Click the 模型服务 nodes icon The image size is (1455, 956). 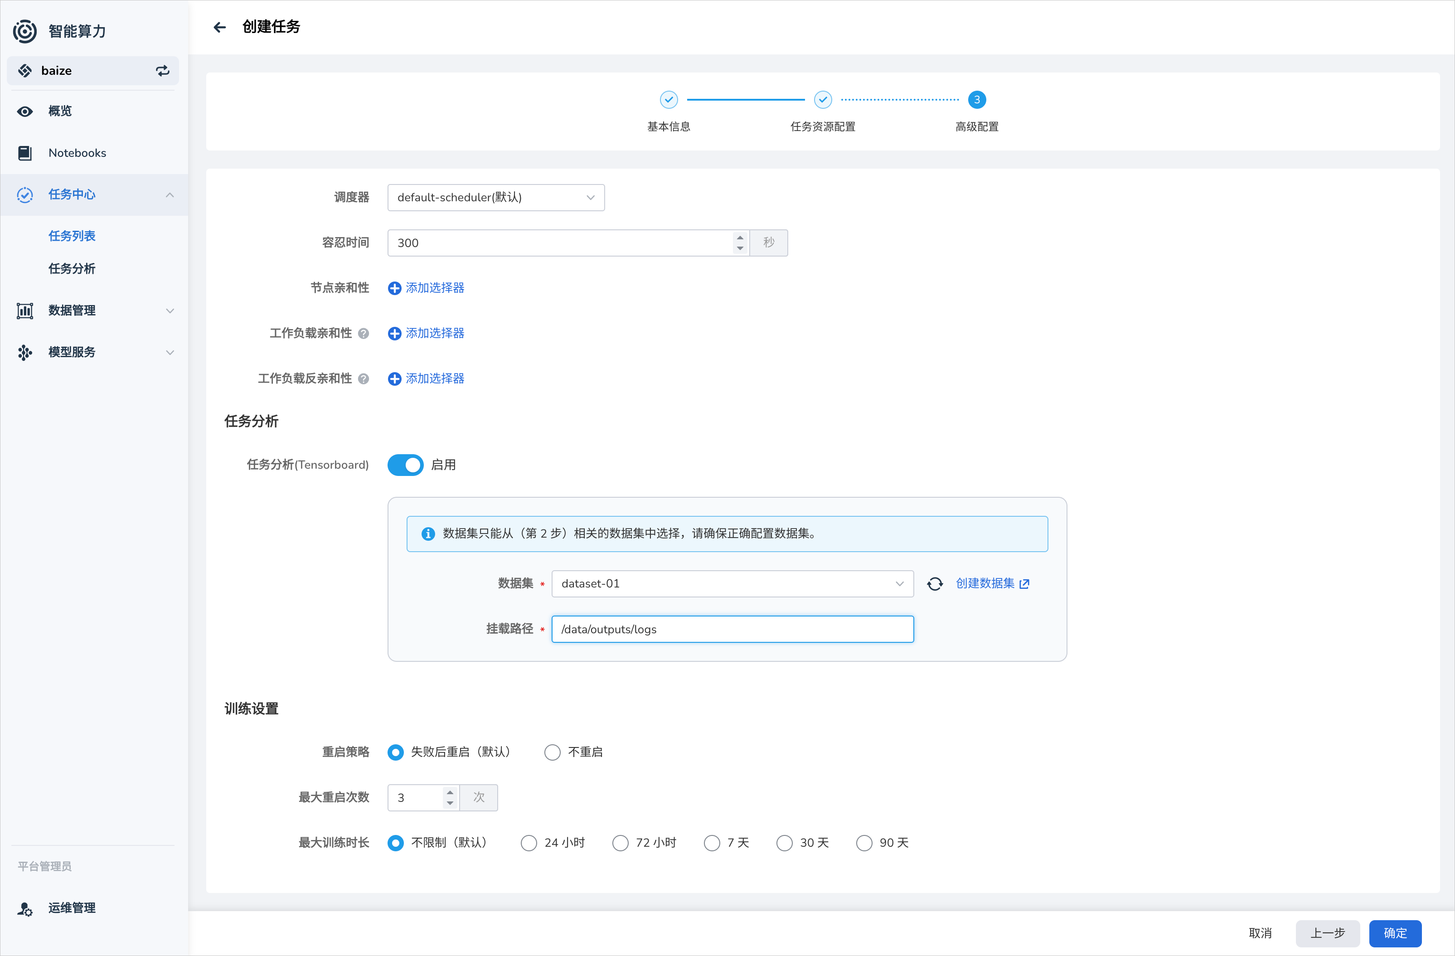tap(25, 352)
